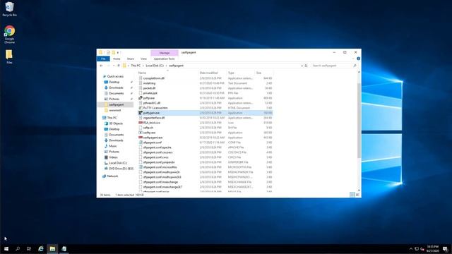Open ssoftpagent folder in navigation pane
Viewport: 452px width, 254px height.
[116, 104]
